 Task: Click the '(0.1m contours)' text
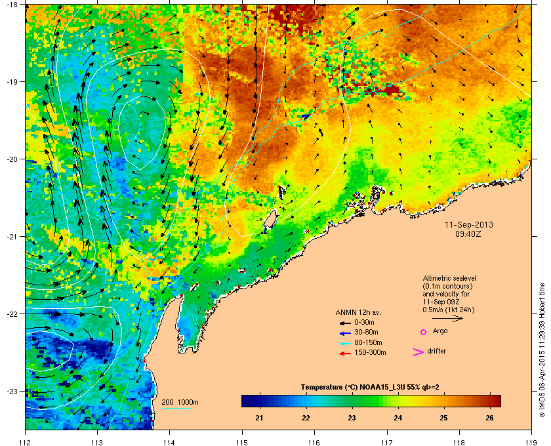tap(447, 286)
